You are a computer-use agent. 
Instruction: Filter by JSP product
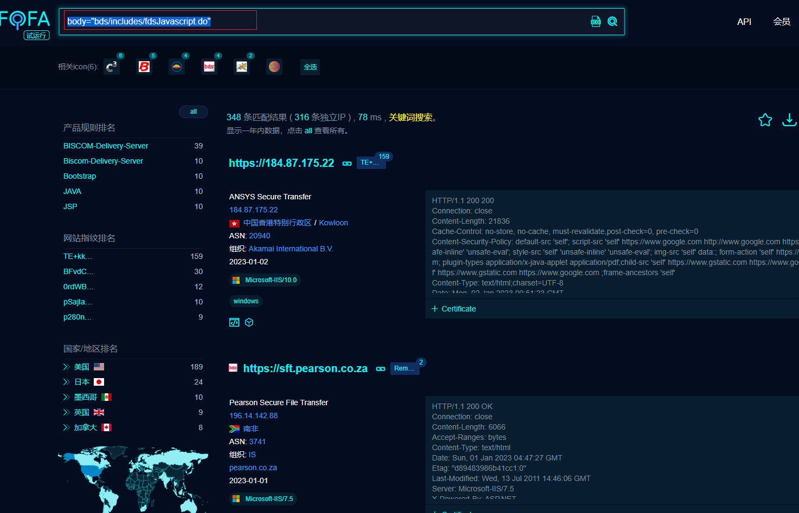point(70,206)
